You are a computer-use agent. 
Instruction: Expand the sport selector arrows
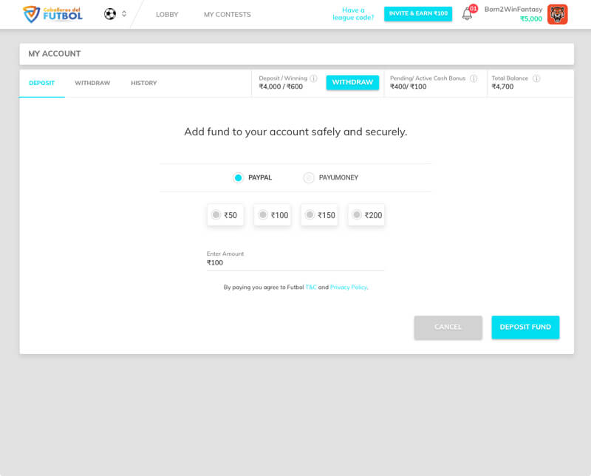pyautogui.click(x=124, y=14)
